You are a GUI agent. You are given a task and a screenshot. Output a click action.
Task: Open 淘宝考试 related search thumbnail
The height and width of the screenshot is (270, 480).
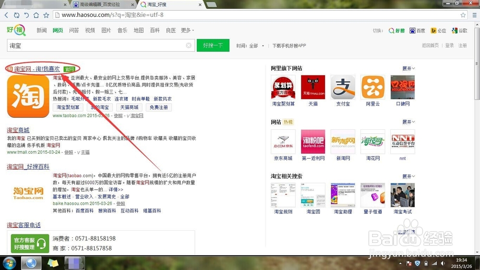(x=403, y=195)
